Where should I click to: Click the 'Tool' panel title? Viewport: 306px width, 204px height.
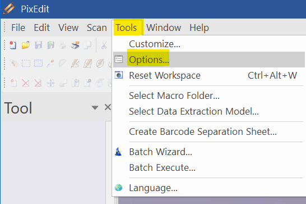(18, 108)
